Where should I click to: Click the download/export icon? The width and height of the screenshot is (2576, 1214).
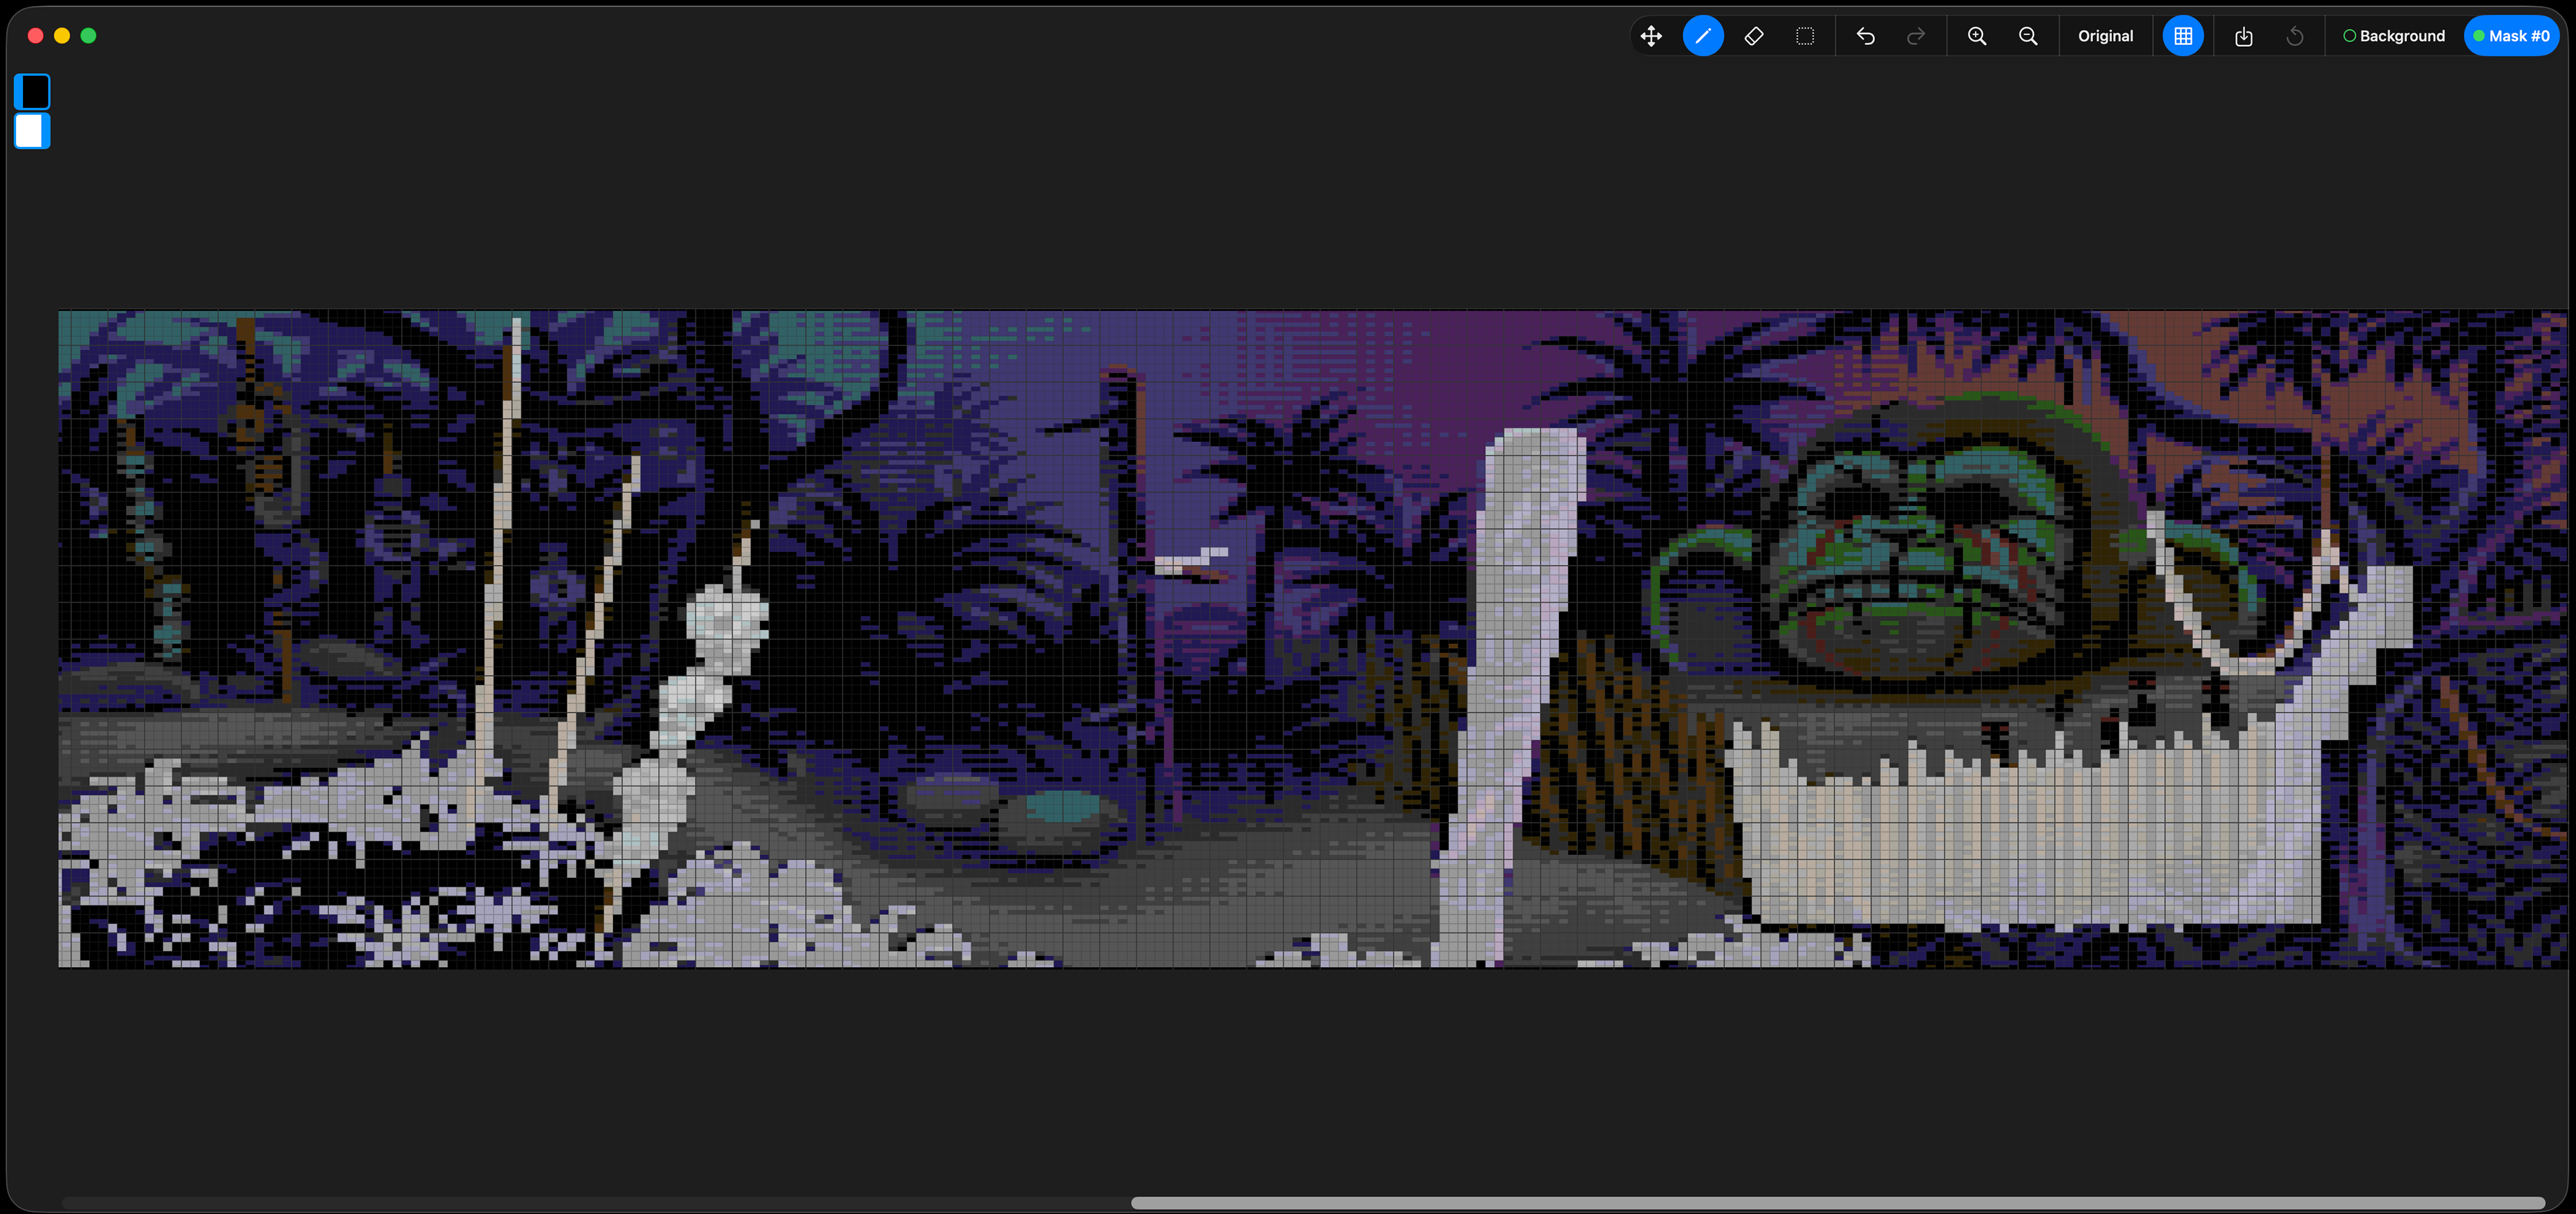(2243, 36)
